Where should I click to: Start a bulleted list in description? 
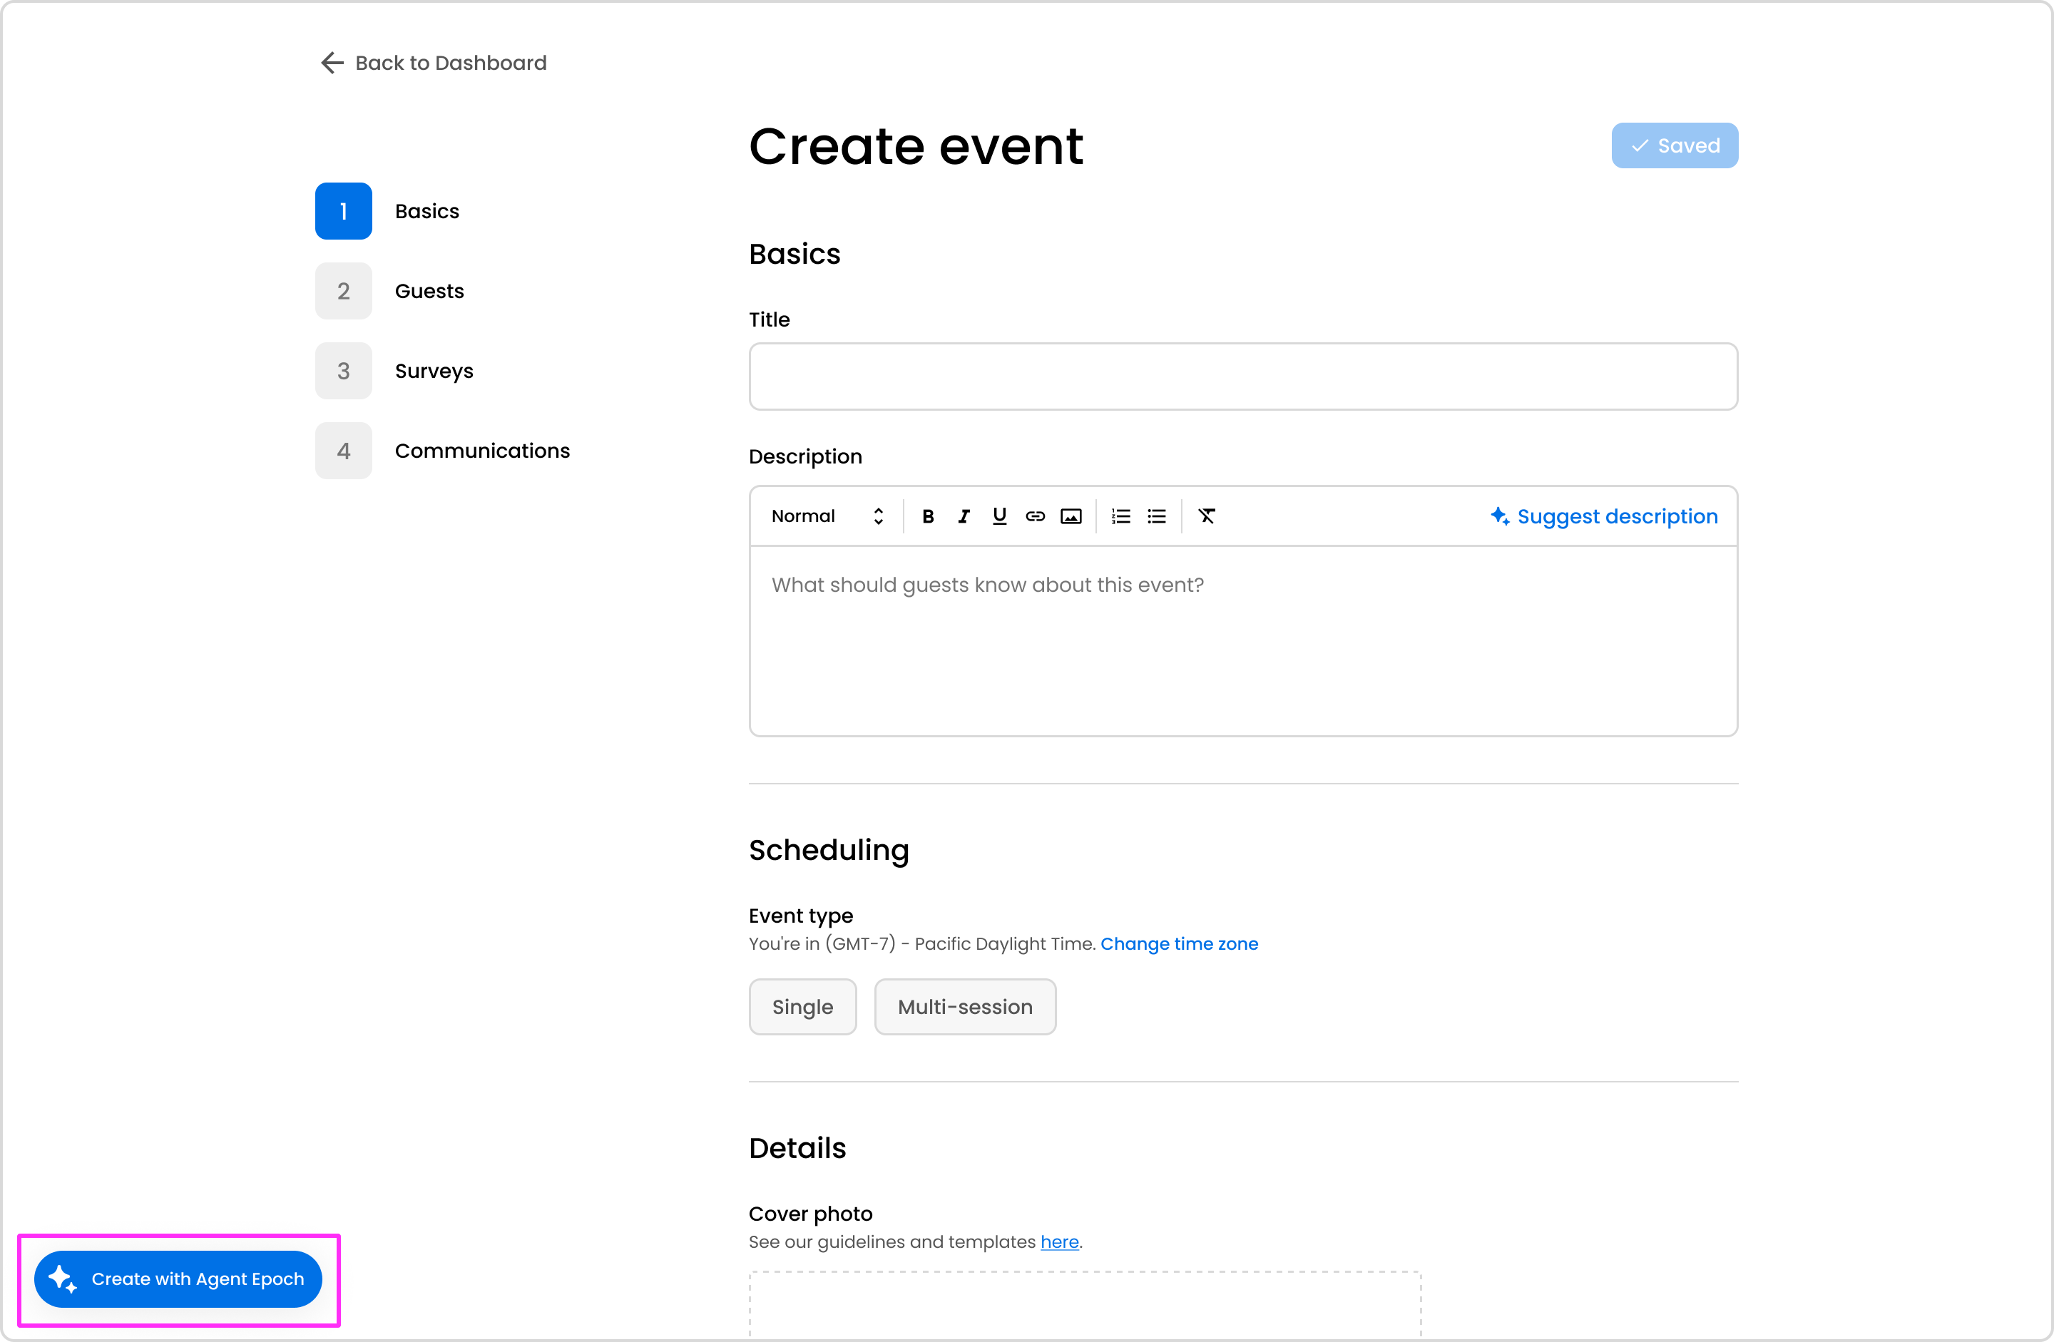coord(1157,516)
